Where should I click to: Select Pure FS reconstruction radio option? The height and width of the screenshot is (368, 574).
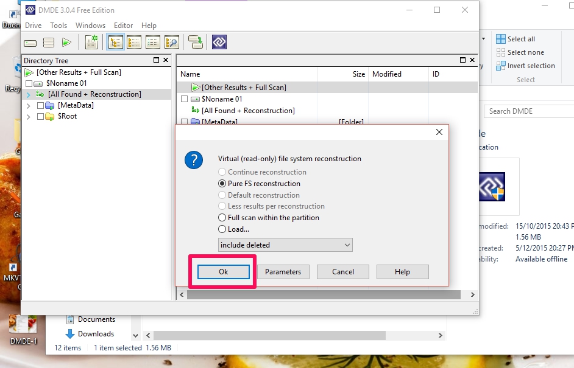(222, 184)
